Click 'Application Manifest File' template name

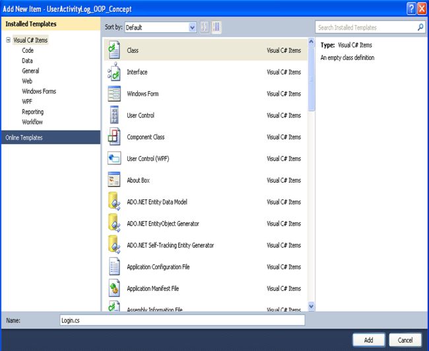click(152, 288)
